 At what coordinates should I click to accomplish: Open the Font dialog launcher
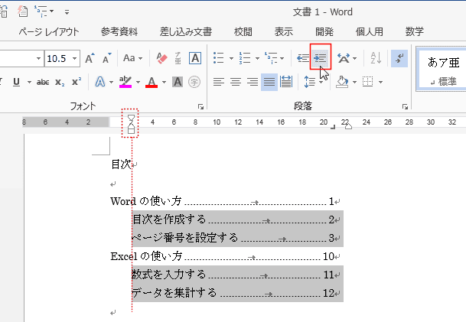pos(200,107)
